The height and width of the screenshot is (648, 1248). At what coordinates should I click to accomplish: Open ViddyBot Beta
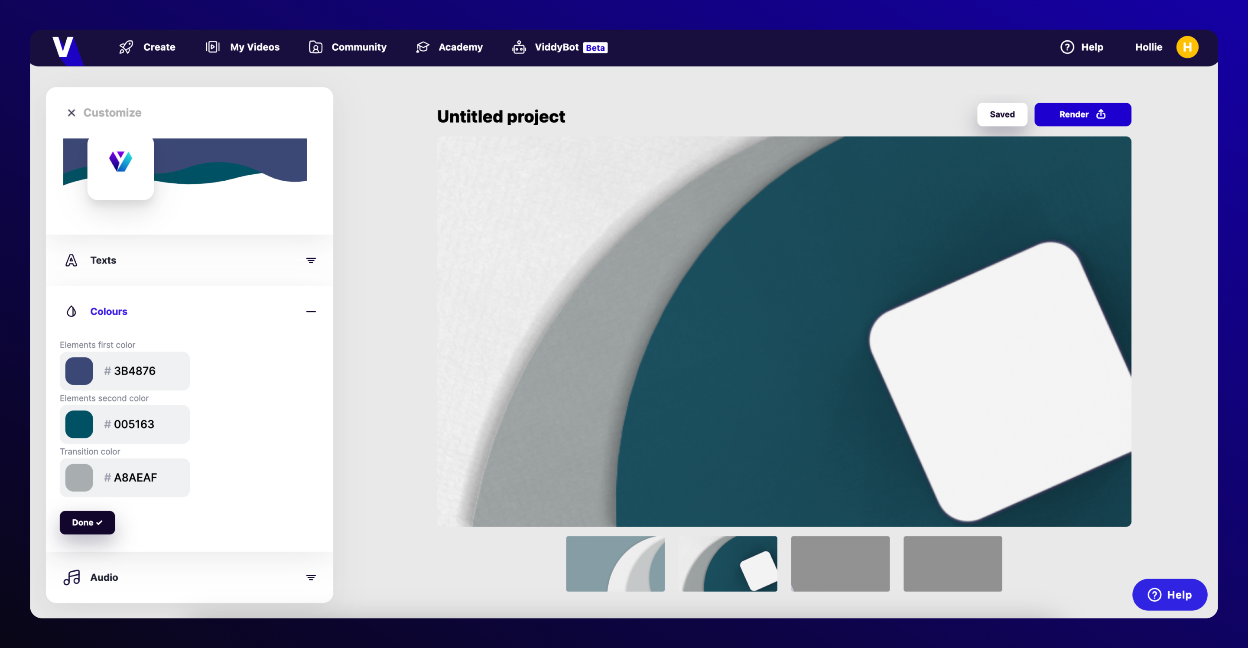tap(559, 47)
